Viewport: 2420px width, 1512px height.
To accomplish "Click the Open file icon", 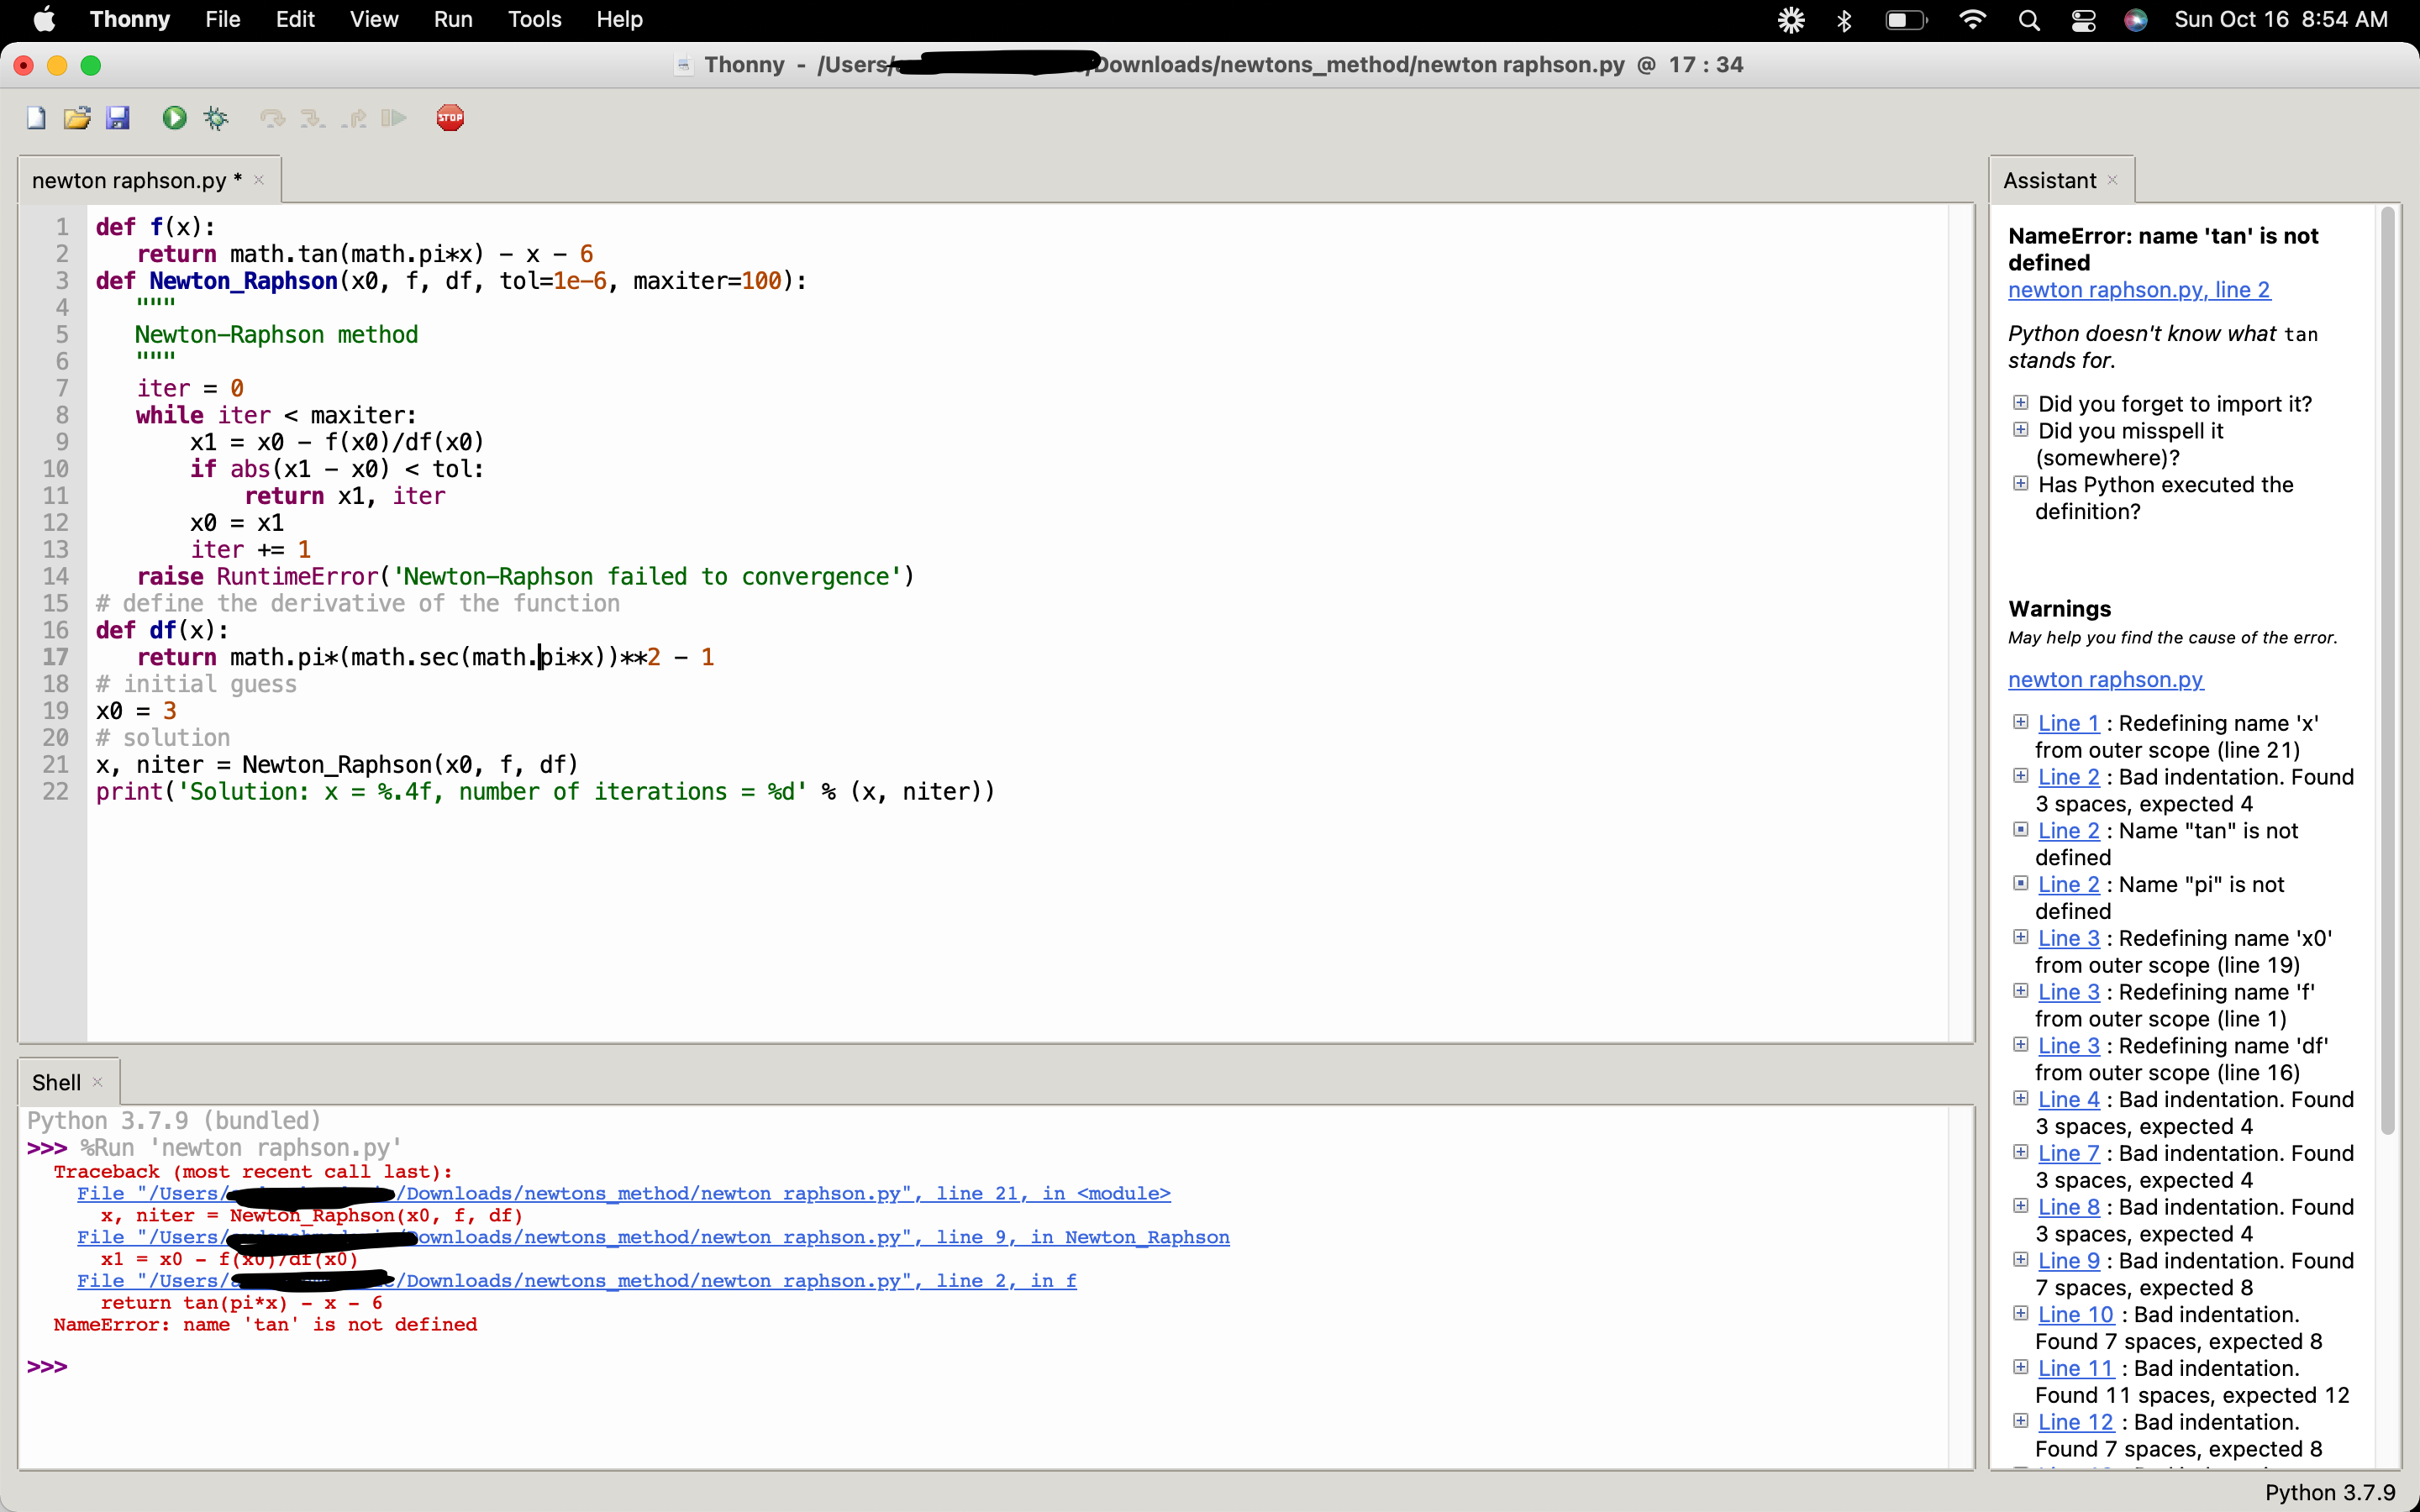I will pos(76,117).
